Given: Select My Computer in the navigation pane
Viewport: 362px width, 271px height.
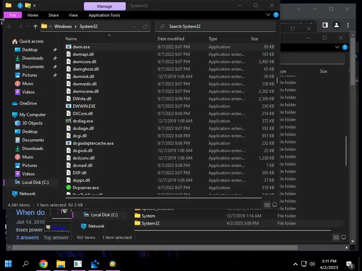Looking at the screenshot, I should click(x=32, y=115).
